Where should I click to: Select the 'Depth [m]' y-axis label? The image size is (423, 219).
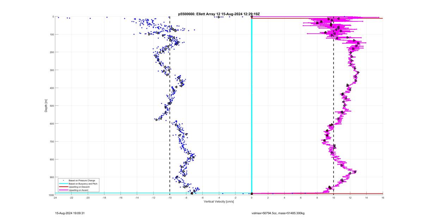click(x=46, y=106)
